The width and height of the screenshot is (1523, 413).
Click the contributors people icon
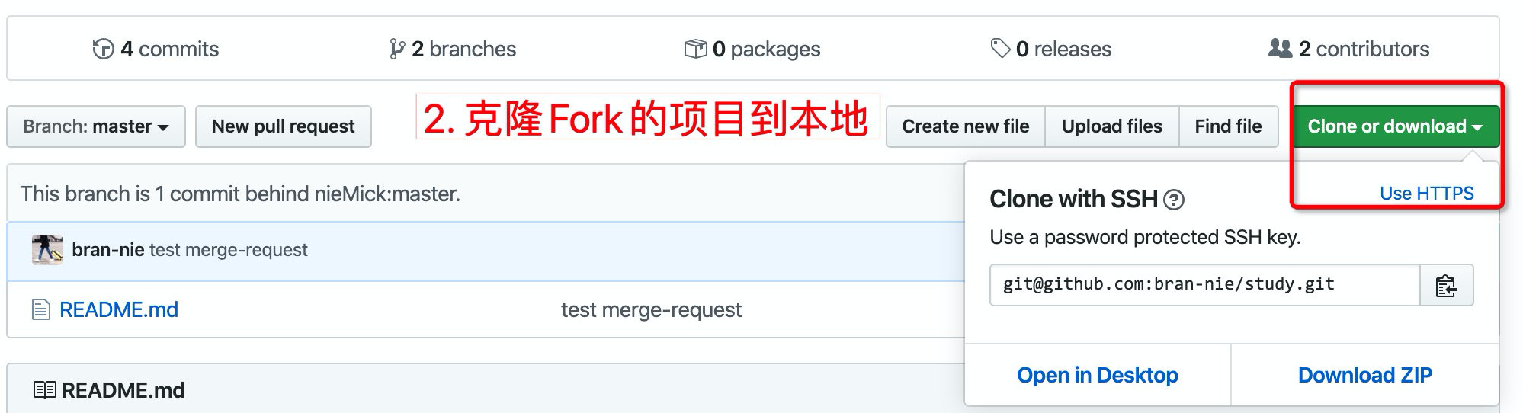(x=1280, y=49)
